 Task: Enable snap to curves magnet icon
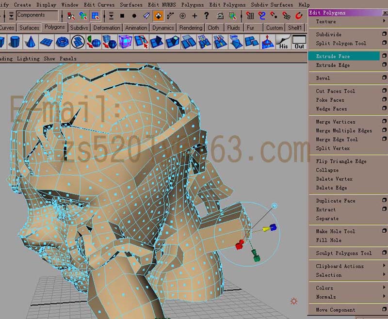pyautogui.click(x=262, y=16)
